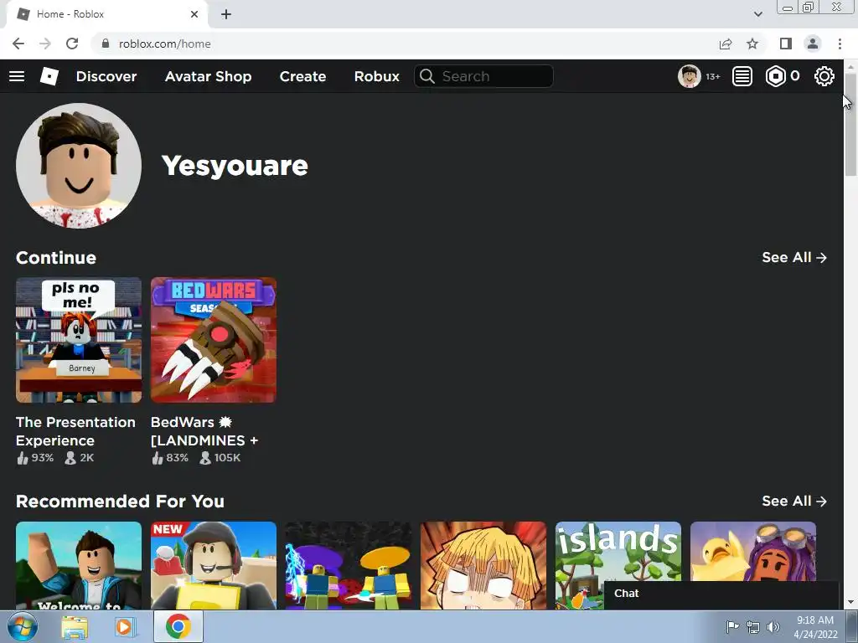Reload the page
858x643 pixels.
point(72,44)
